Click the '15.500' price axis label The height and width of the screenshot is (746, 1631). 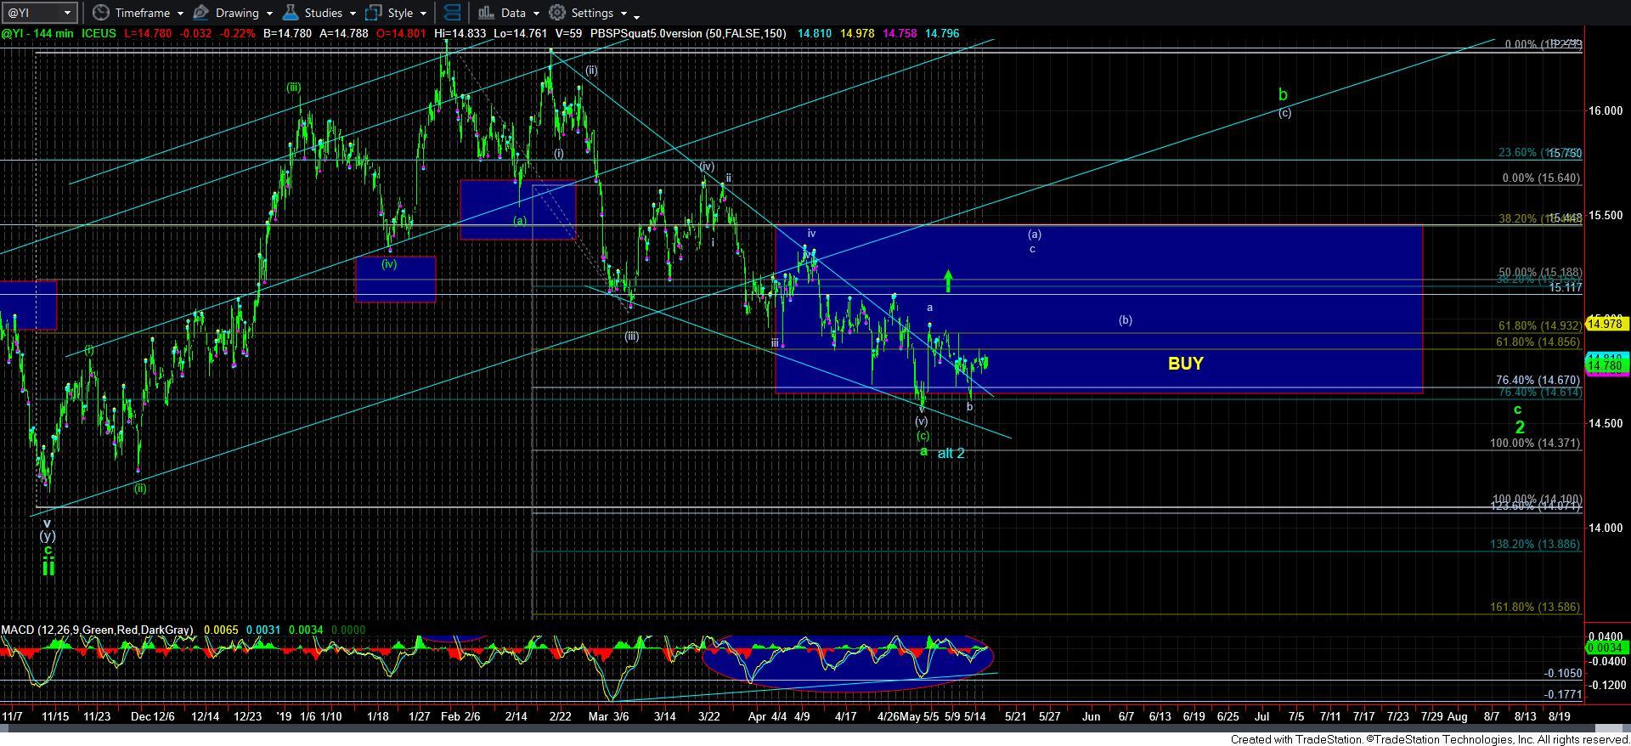[1606, 216]
